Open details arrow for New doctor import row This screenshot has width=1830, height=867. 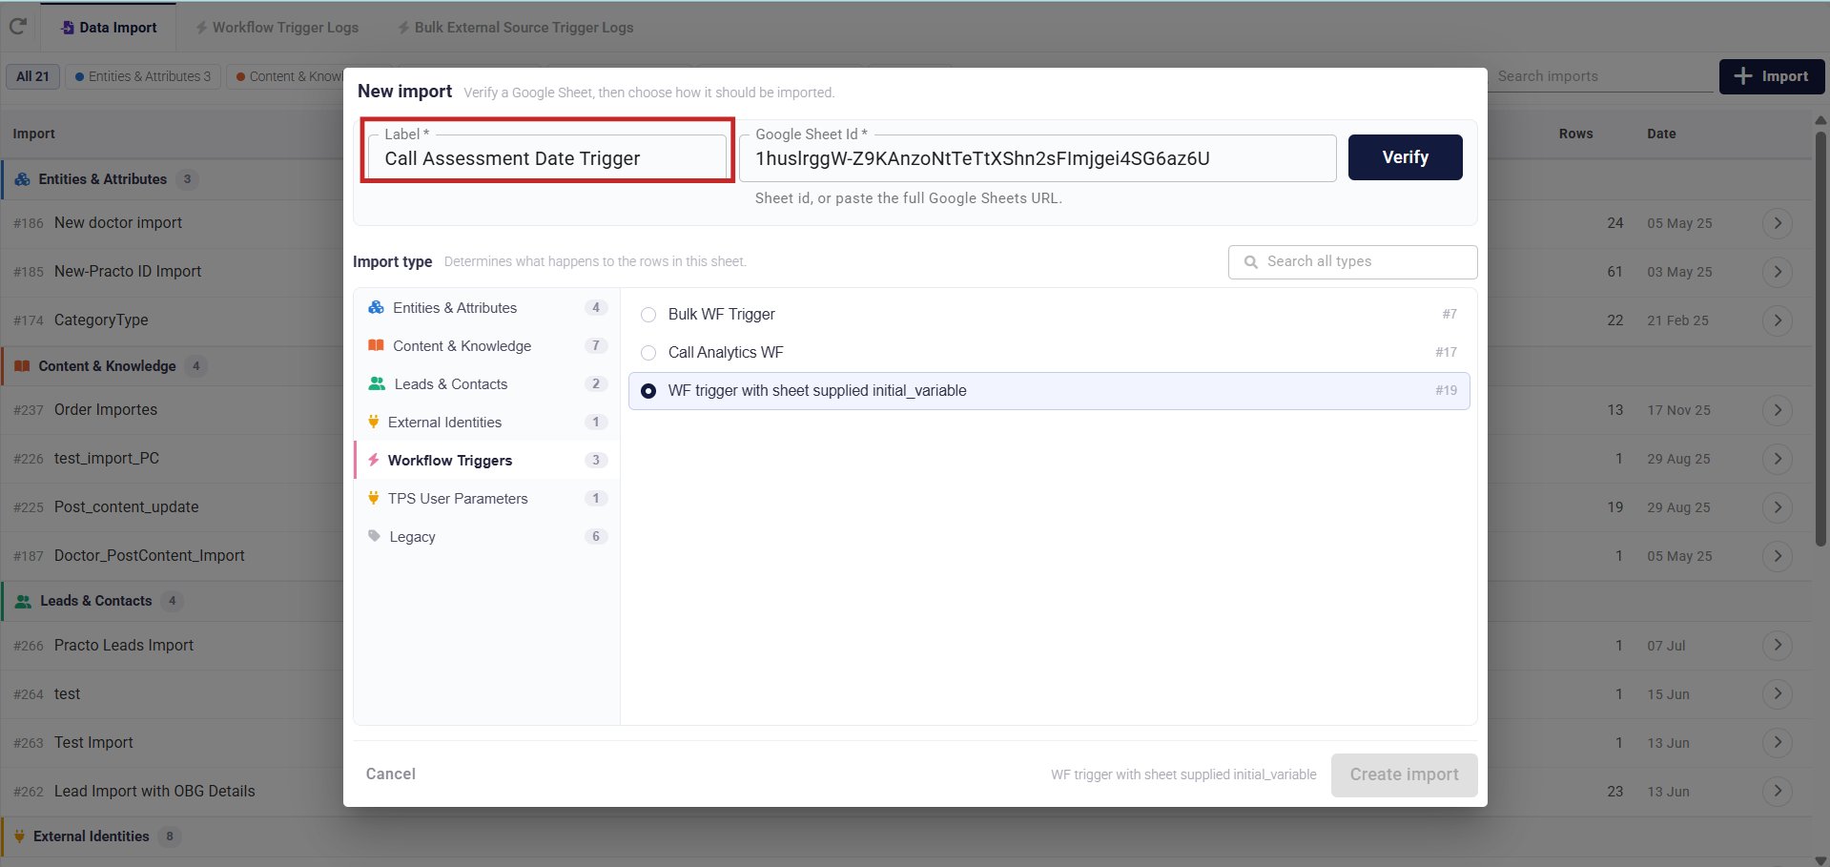click(1777, 223)
